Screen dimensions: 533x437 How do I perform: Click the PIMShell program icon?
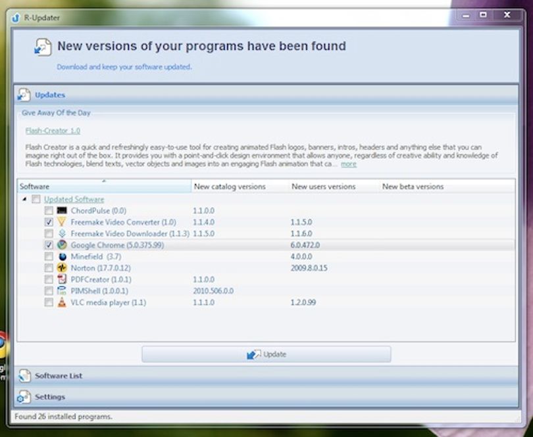click(62, 290)
